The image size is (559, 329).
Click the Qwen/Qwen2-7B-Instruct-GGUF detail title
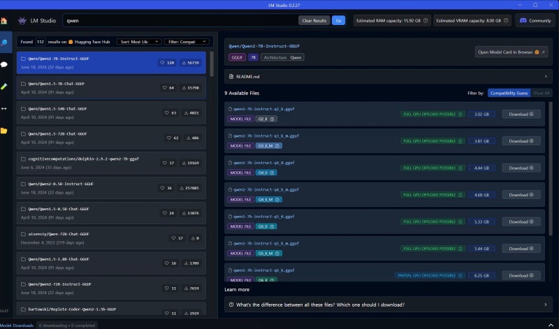point(264,46)
